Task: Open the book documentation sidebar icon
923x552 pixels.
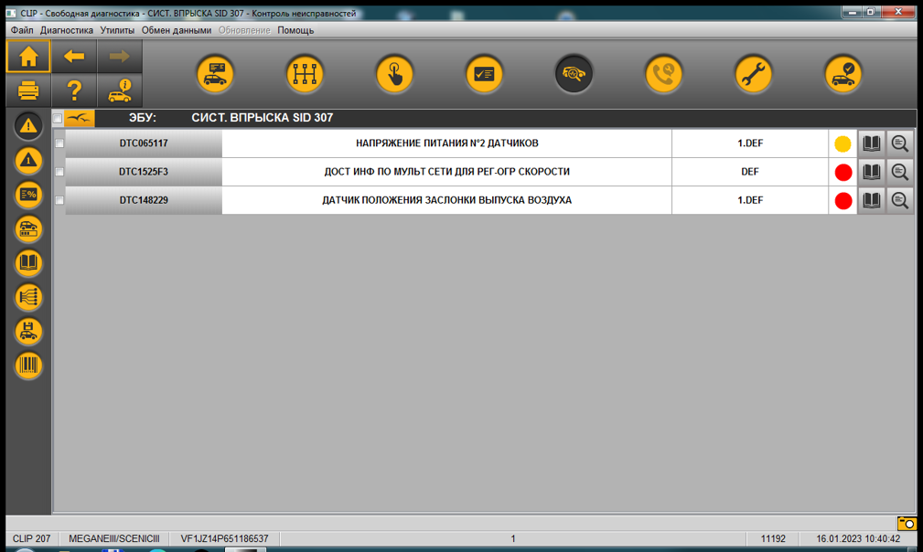Action: click(28, 263)
